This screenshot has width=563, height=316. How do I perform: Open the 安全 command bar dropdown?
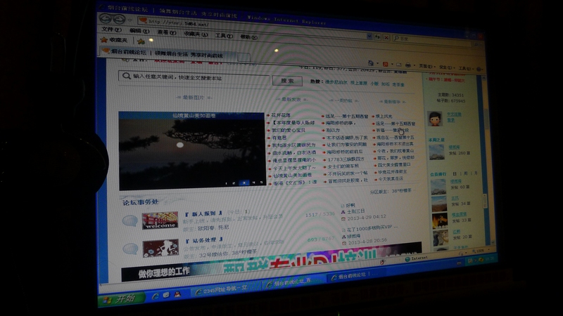click(447, 67)
